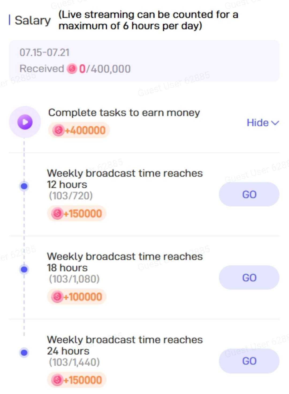Click the coin icon in the +100000 reward badge
289x394 pixels.
tap(57, 297)
